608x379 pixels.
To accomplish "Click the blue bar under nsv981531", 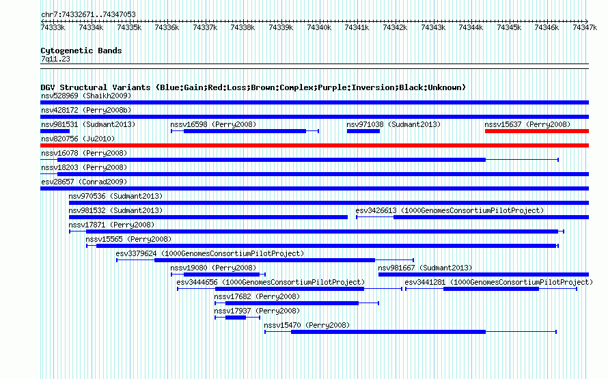I will tap(55, 131).
